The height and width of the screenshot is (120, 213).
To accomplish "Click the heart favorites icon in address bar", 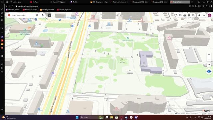I will pyautogui.click(x=199, y=6).
